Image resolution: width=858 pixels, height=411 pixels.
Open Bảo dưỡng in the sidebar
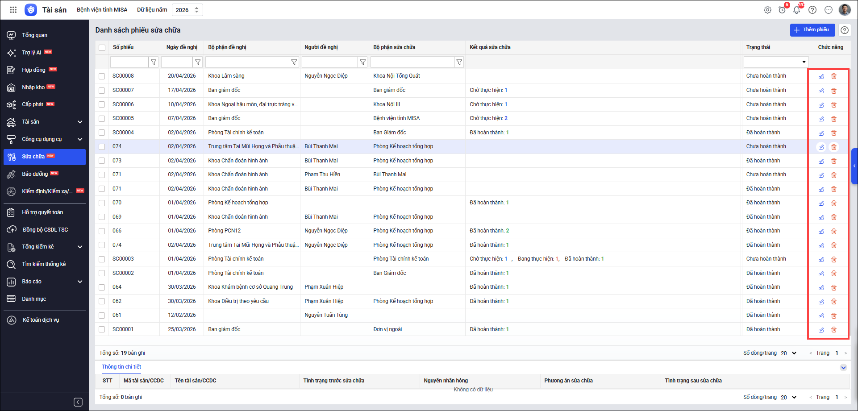pyautogui.click(x=35, y=174)
